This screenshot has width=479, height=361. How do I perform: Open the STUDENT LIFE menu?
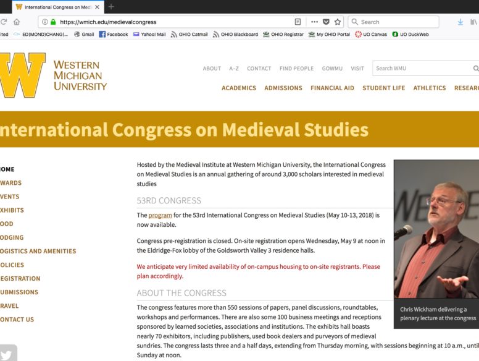(x=384, y=88)
